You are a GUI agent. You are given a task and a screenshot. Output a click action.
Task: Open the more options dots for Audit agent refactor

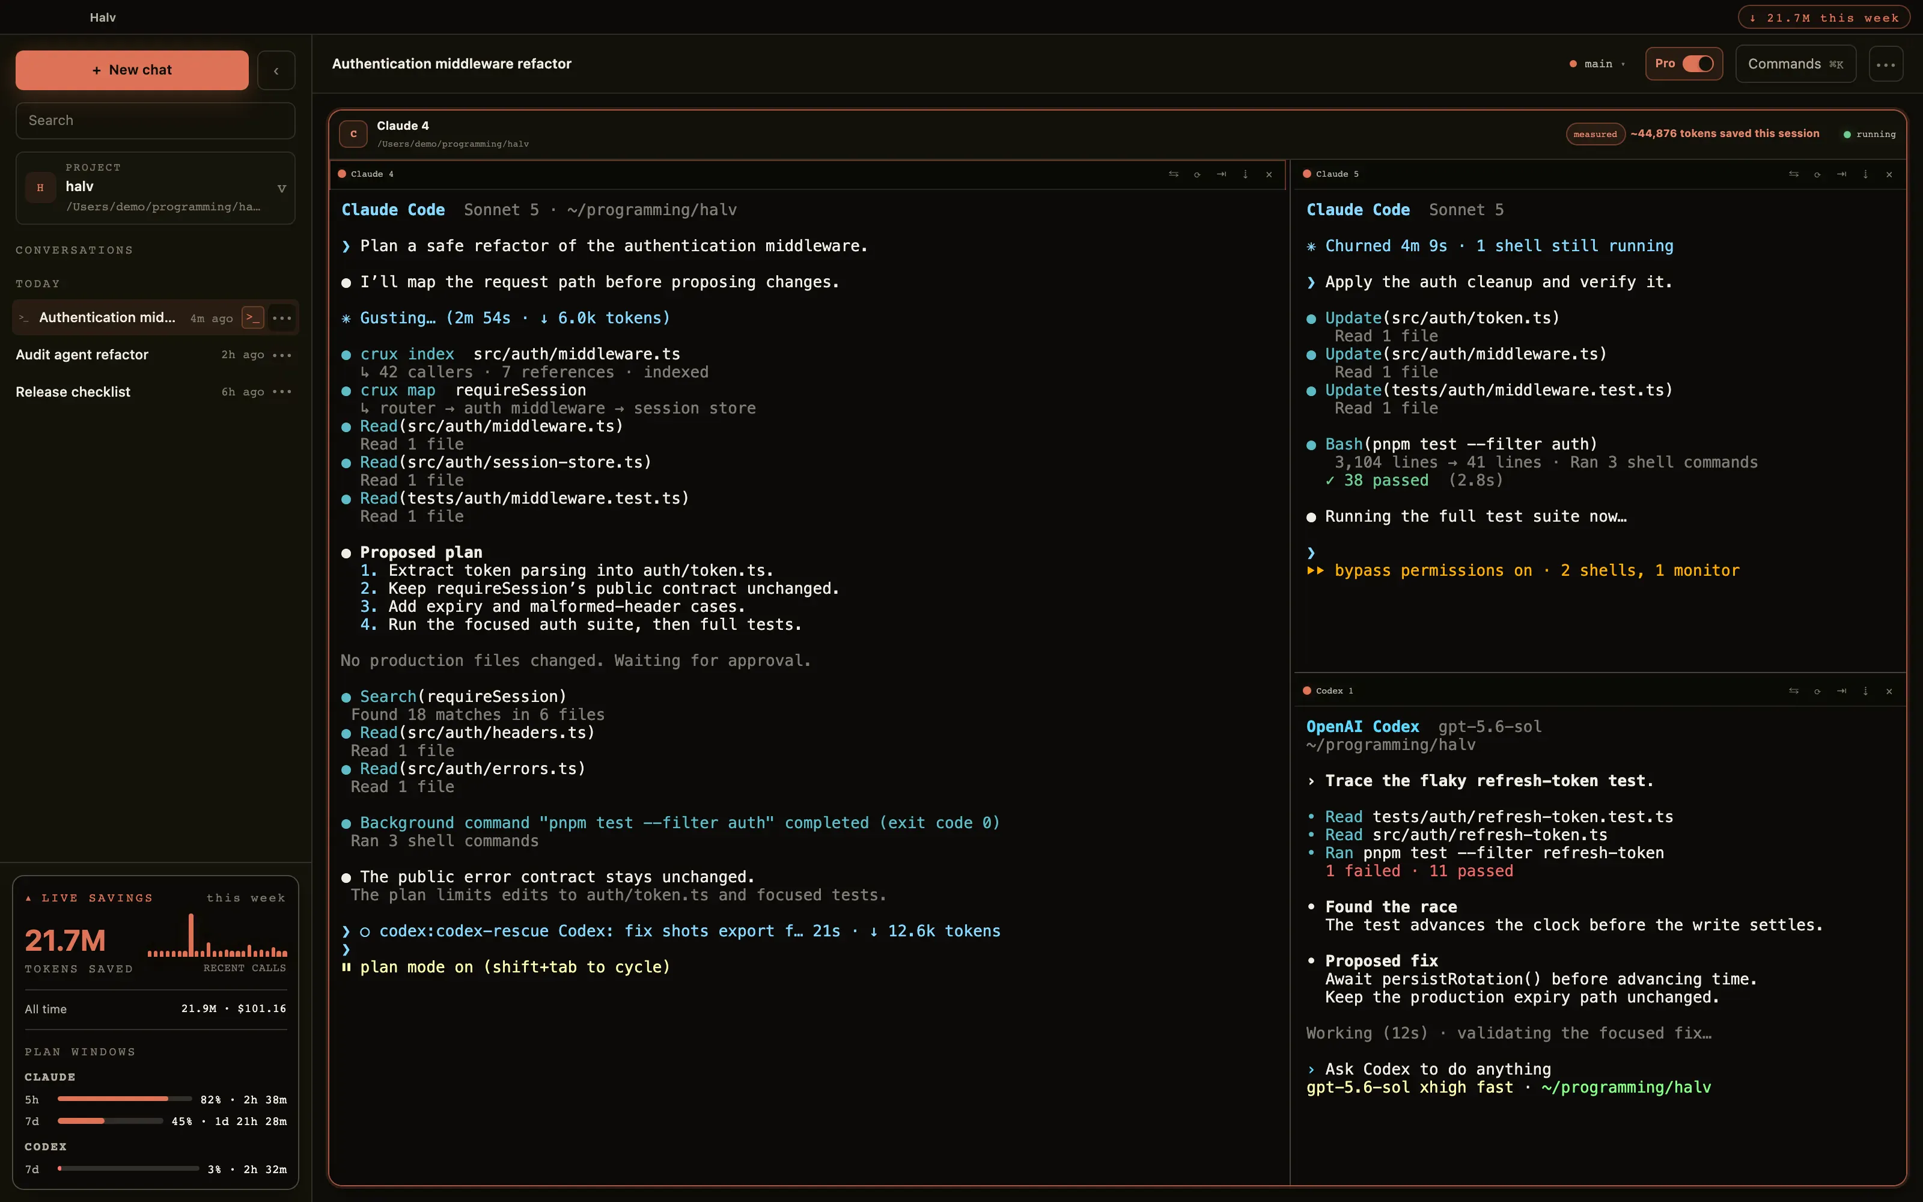282,355
